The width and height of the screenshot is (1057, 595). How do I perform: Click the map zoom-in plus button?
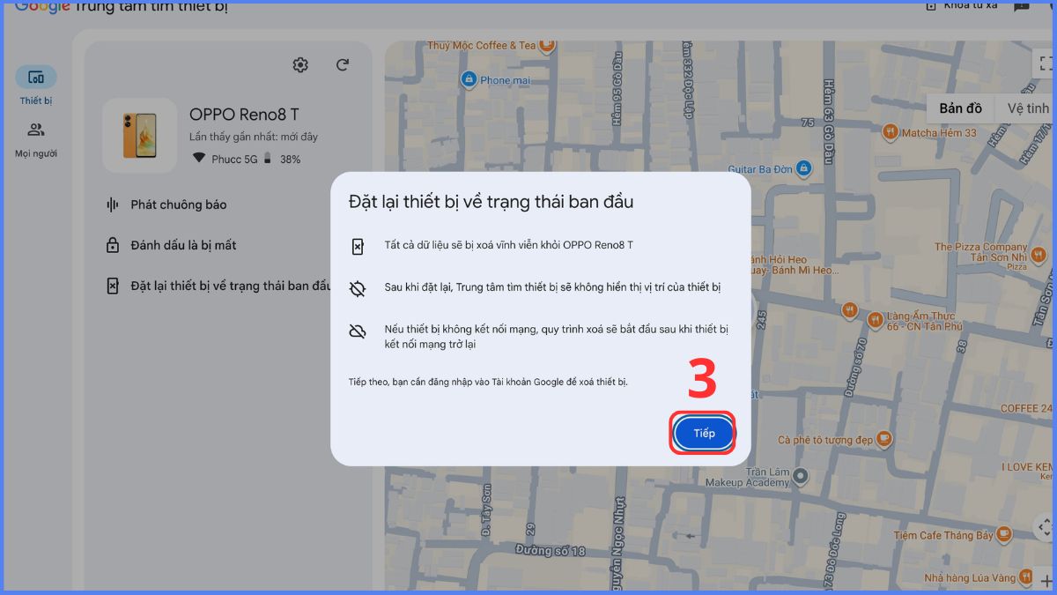tap(1046, 581)
